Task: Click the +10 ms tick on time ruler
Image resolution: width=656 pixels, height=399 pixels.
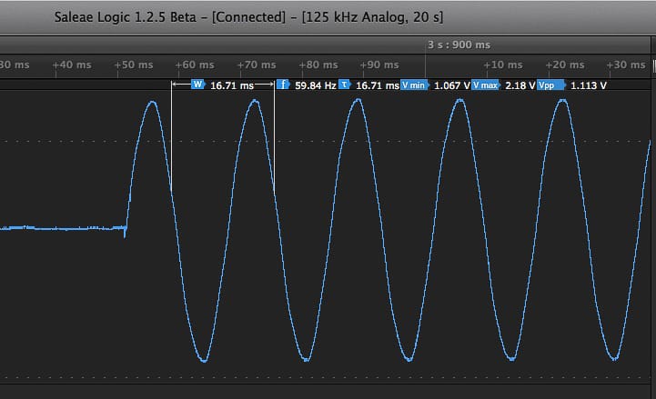Action: pos(502,65)
